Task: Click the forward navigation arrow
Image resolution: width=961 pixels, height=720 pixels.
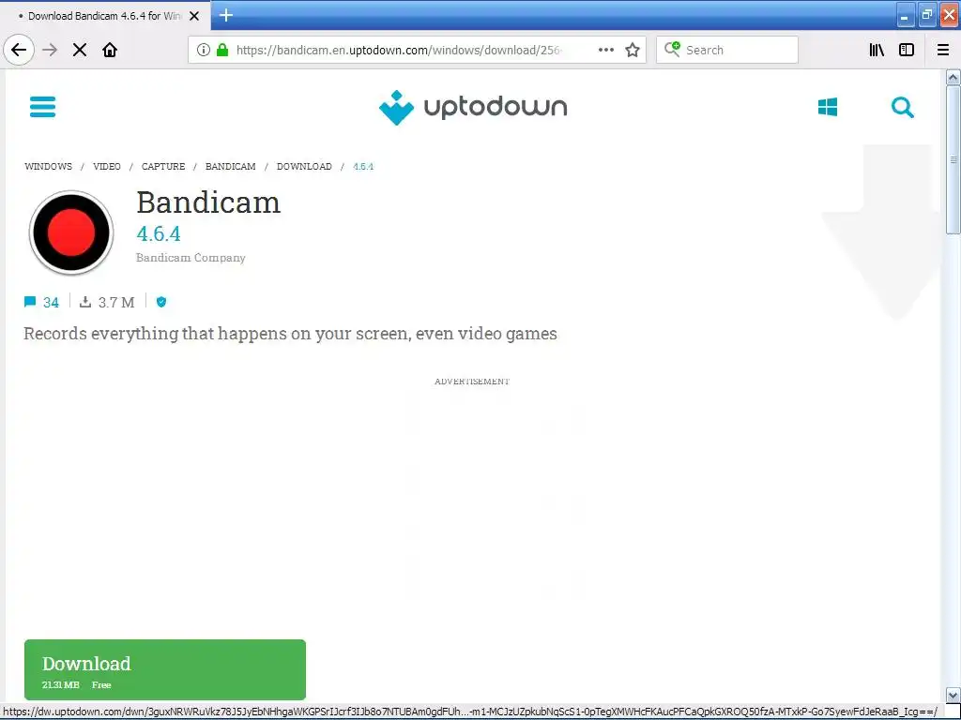Action: click(50, 50)
